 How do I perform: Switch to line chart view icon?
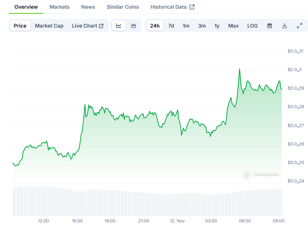point(119,26)
